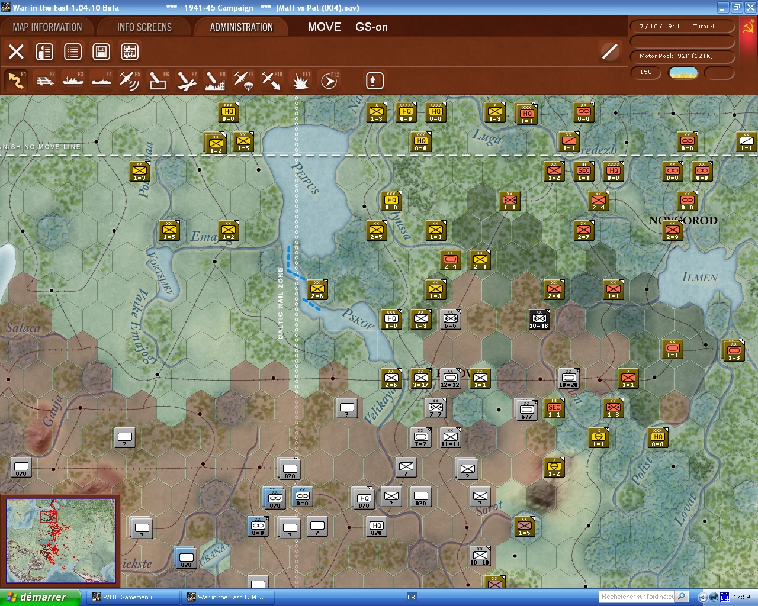Screen dimensions: 758x606
Task: Click the 150 value field
Action: pyautogui.click(x=645, y=72)
